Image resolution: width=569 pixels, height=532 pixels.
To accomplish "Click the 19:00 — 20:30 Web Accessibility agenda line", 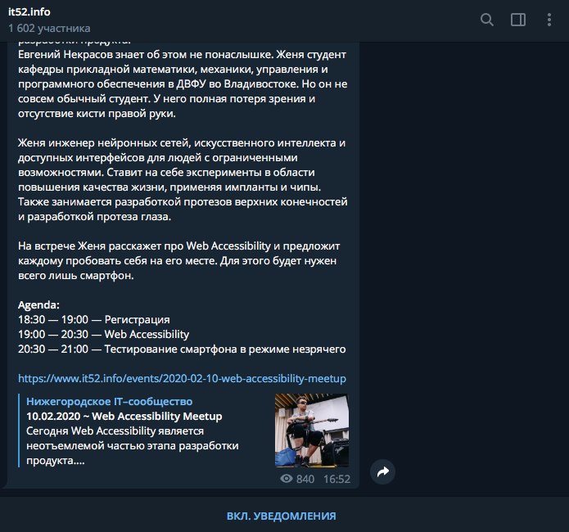I will click(x=103, y=334).
